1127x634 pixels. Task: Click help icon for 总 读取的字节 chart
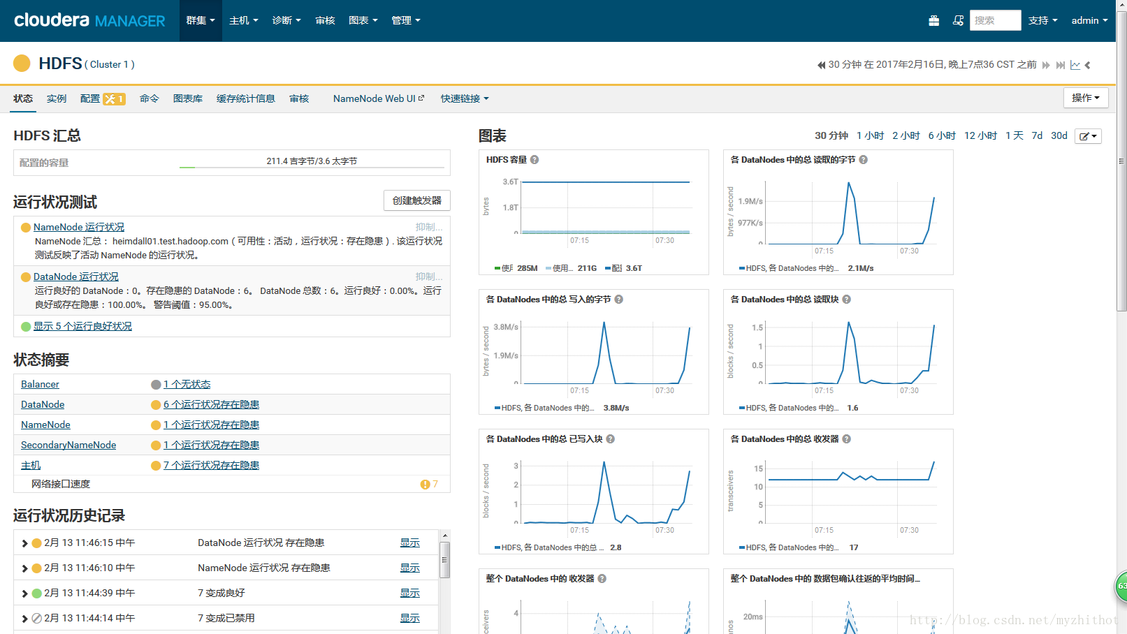[864, 160]
